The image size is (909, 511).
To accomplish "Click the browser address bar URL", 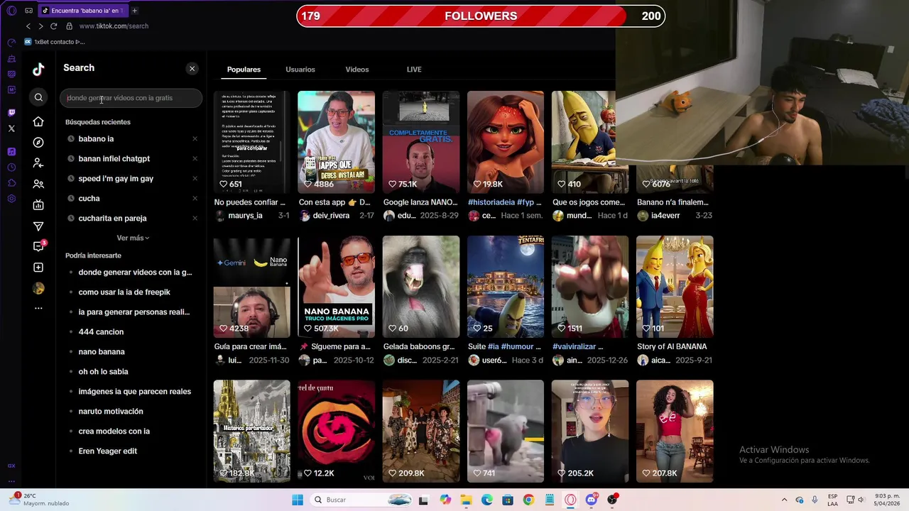I will 114,26.
